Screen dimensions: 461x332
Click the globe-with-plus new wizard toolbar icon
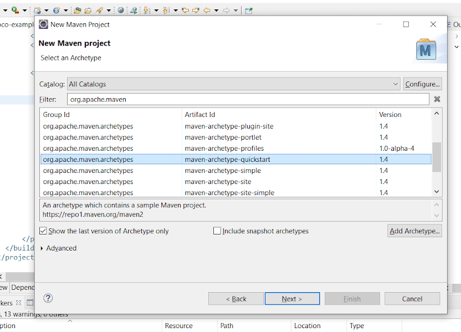37,11
